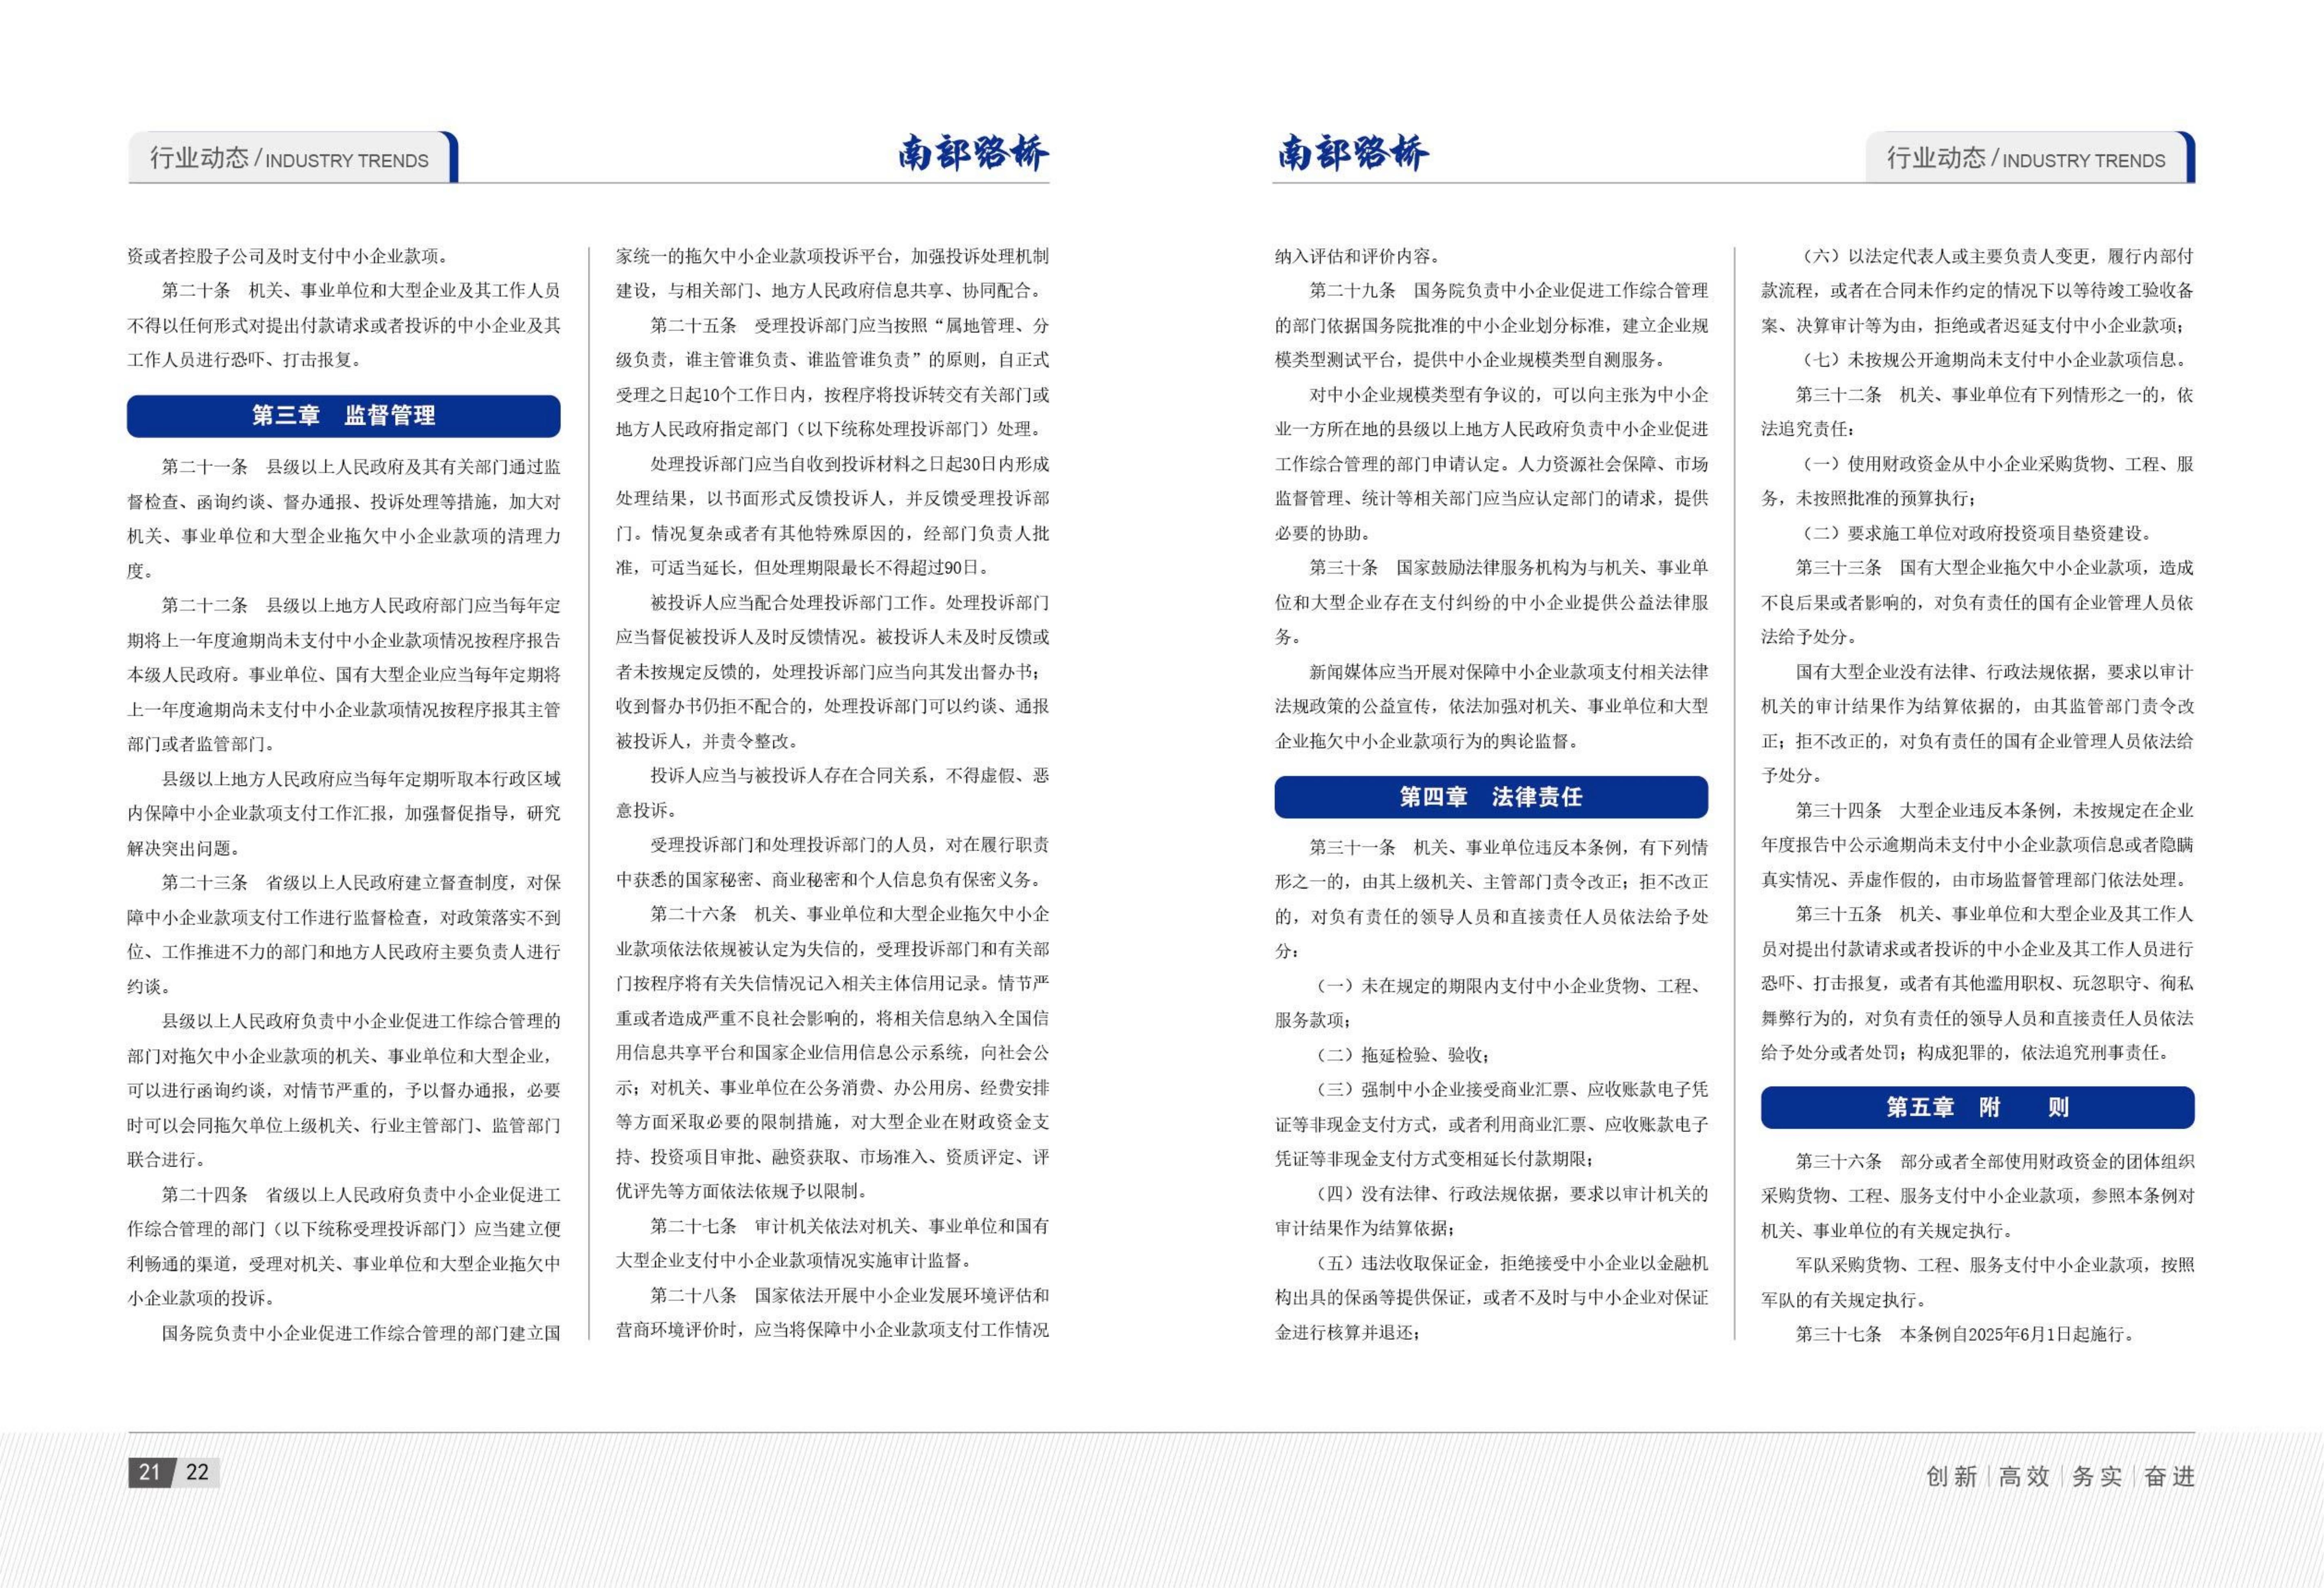Click the line 必要的协助。
2324x1588 pixels.
coord(1322,532)
